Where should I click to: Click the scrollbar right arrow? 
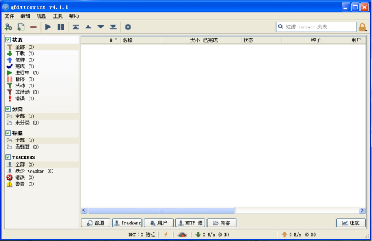point(362,210)
